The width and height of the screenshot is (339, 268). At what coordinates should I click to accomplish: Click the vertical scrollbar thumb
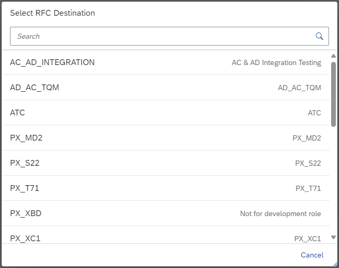pos(333,94)
